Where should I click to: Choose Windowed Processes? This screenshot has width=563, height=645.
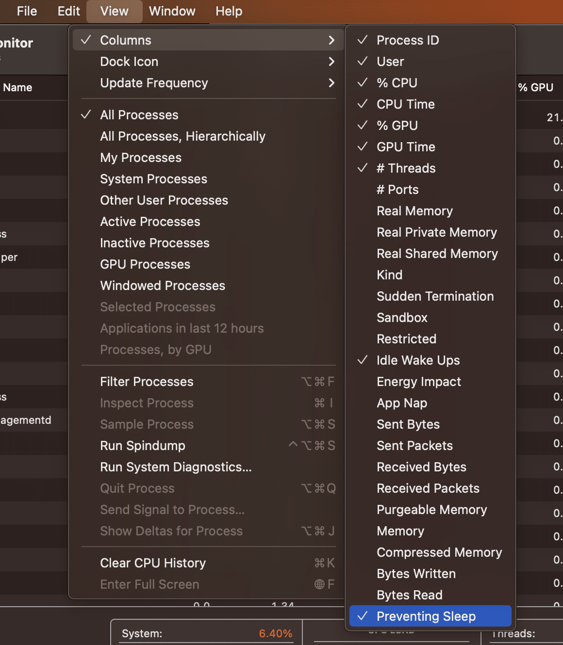coord(208,286)
